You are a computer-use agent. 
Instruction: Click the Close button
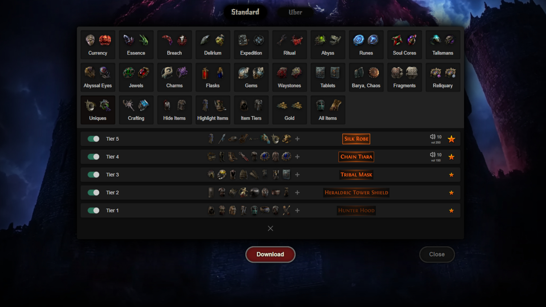click(437, 254)
